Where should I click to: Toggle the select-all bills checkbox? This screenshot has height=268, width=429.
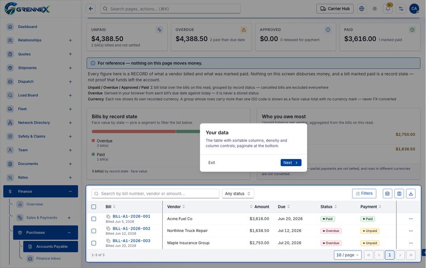(93, 207)
